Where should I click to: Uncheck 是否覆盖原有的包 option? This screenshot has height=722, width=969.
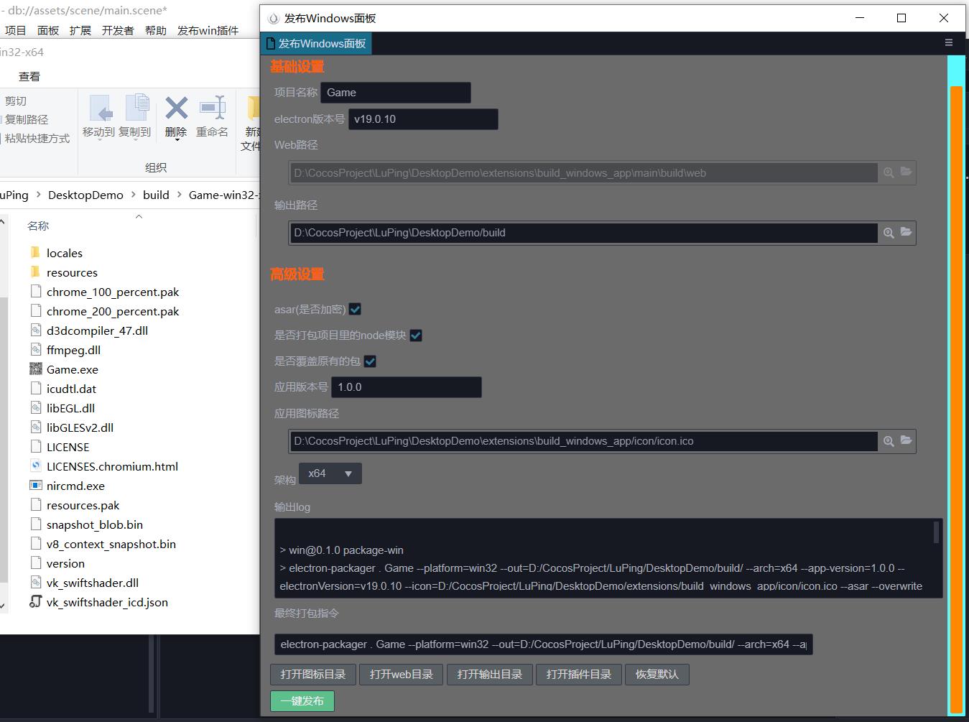[369, 361]
